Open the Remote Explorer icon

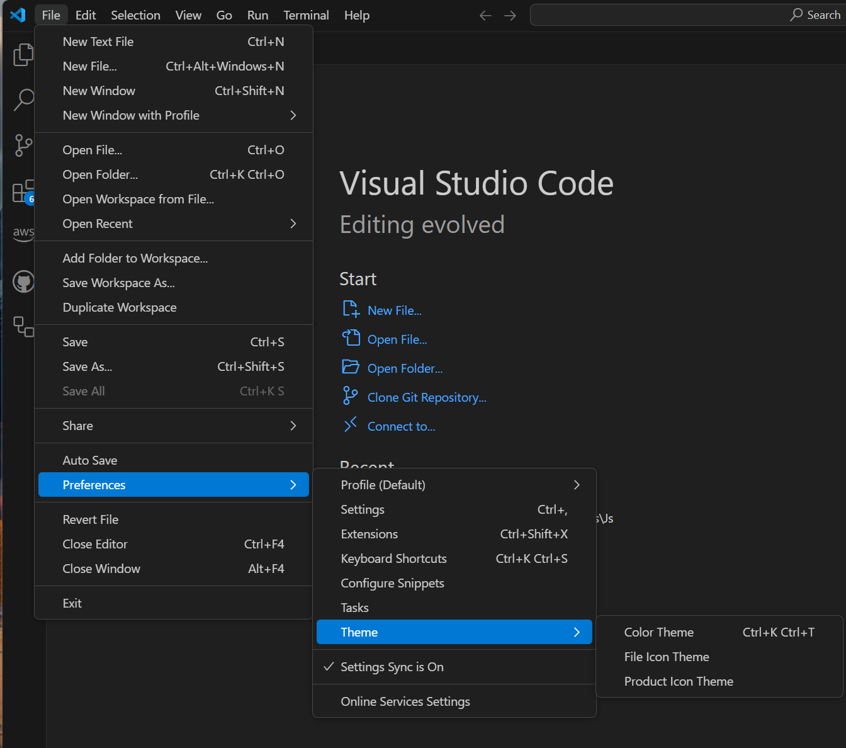[23, 327]
